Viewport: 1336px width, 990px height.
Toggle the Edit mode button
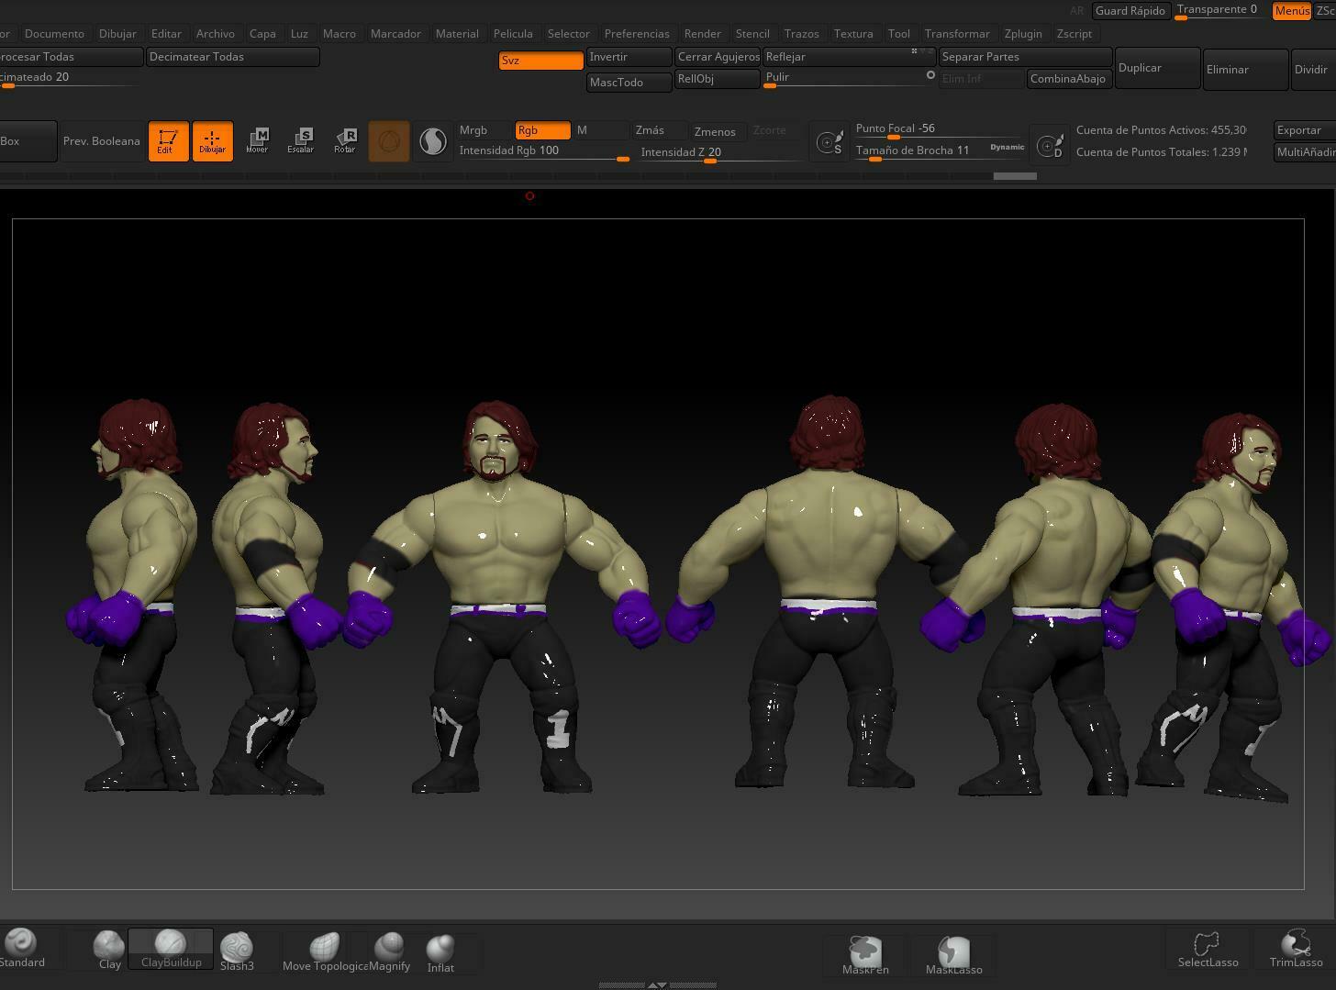pos(168,141)
